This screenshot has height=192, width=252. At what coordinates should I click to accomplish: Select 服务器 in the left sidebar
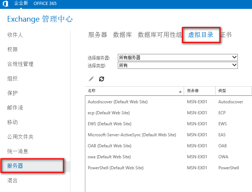coord(15,166)
